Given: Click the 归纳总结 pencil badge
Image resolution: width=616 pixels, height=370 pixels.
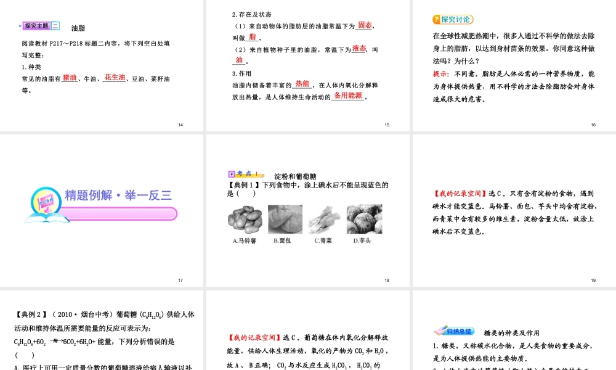Looking at the screenshot, I should click(454, 331).
